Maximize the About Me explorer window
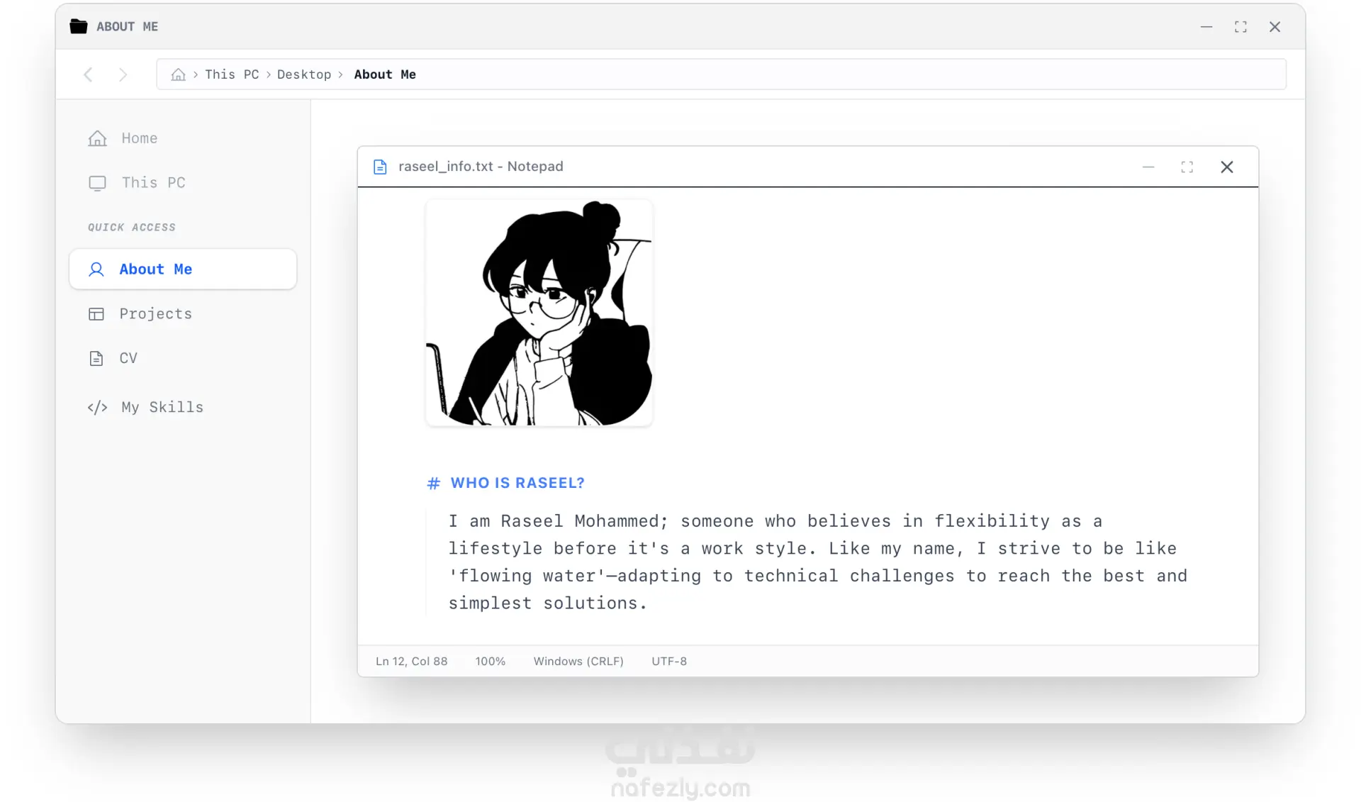 click(x=1240, y=27)
